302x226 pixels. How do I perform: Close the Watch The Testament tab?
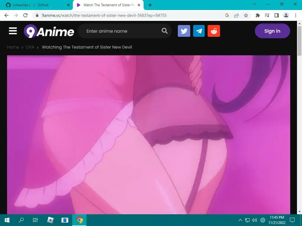click(139, 5)
